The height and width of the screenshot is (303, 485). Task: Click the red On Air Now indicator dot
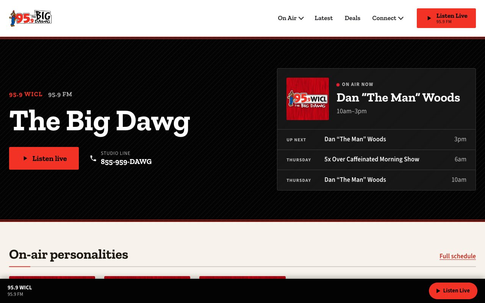tap(338, 85)
